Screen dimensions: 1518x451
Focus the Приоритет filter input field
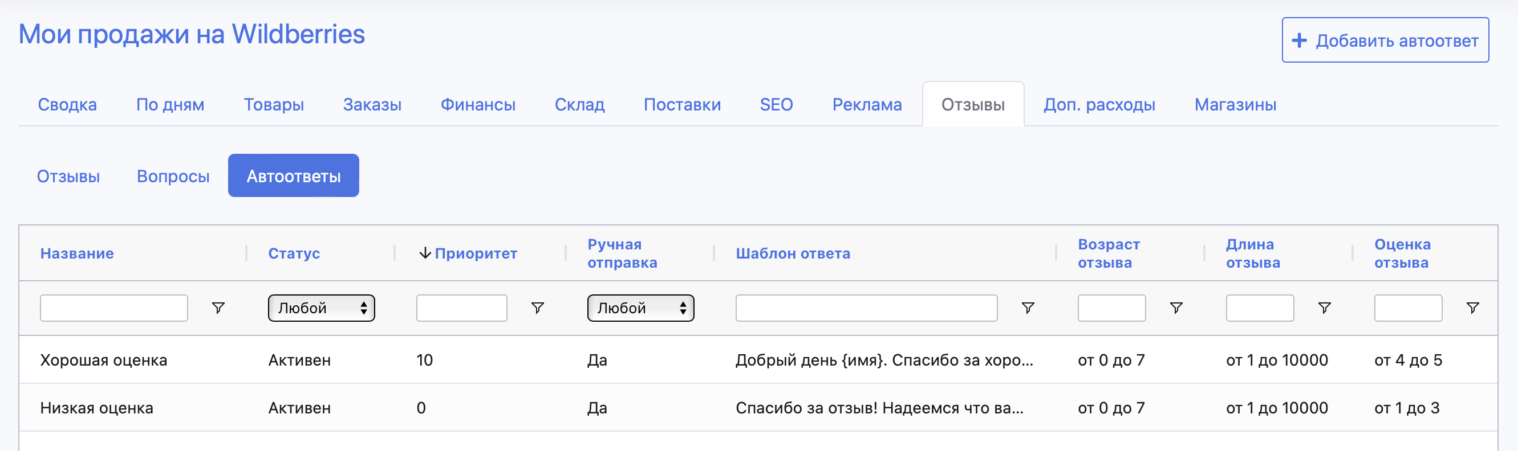click(x=461, y=308)
